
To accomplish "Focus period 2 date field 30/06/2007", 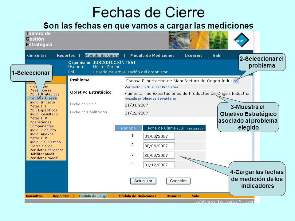I will 159,146.
